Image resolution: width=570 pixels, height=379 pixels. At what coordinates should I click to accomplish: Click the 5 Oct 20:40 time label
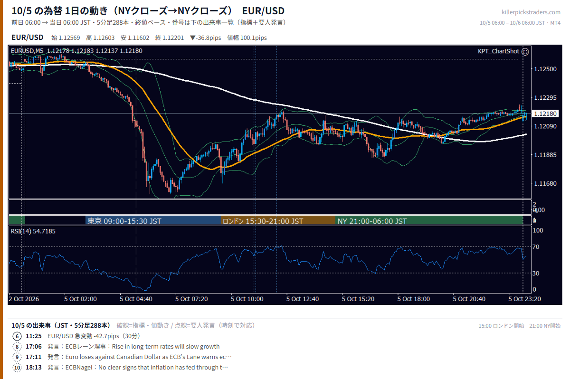coord(469,299)
